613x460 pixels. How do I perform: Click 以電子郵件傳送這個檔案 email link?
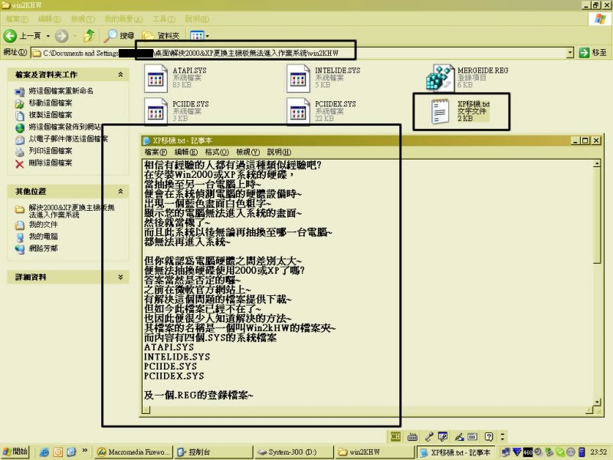(68, 139)
